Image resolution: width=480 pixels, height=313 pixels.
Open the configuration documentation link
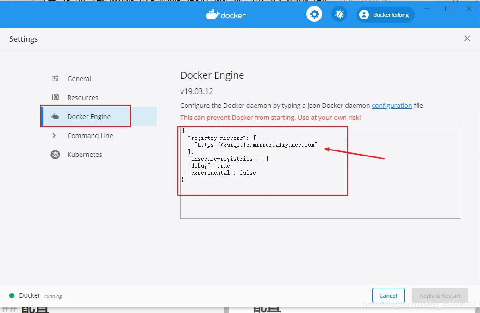392,106
